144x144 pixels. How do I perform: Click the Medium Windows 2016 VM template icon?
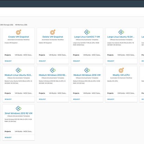click(x=87, y=70)
